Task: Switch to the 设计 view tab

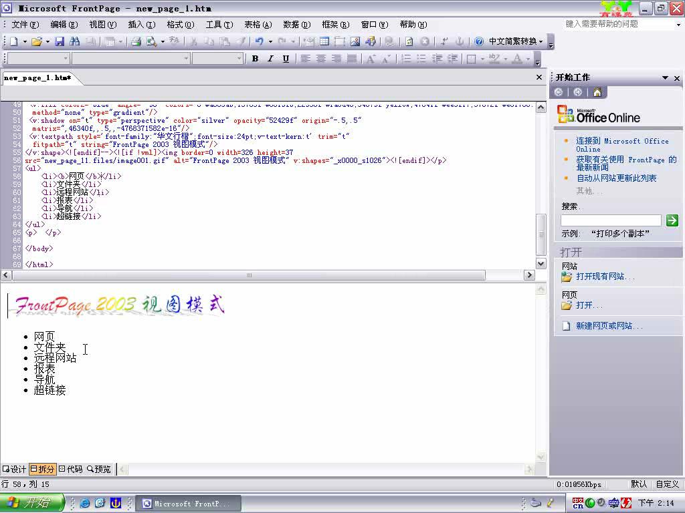Action: pos(15,470)
